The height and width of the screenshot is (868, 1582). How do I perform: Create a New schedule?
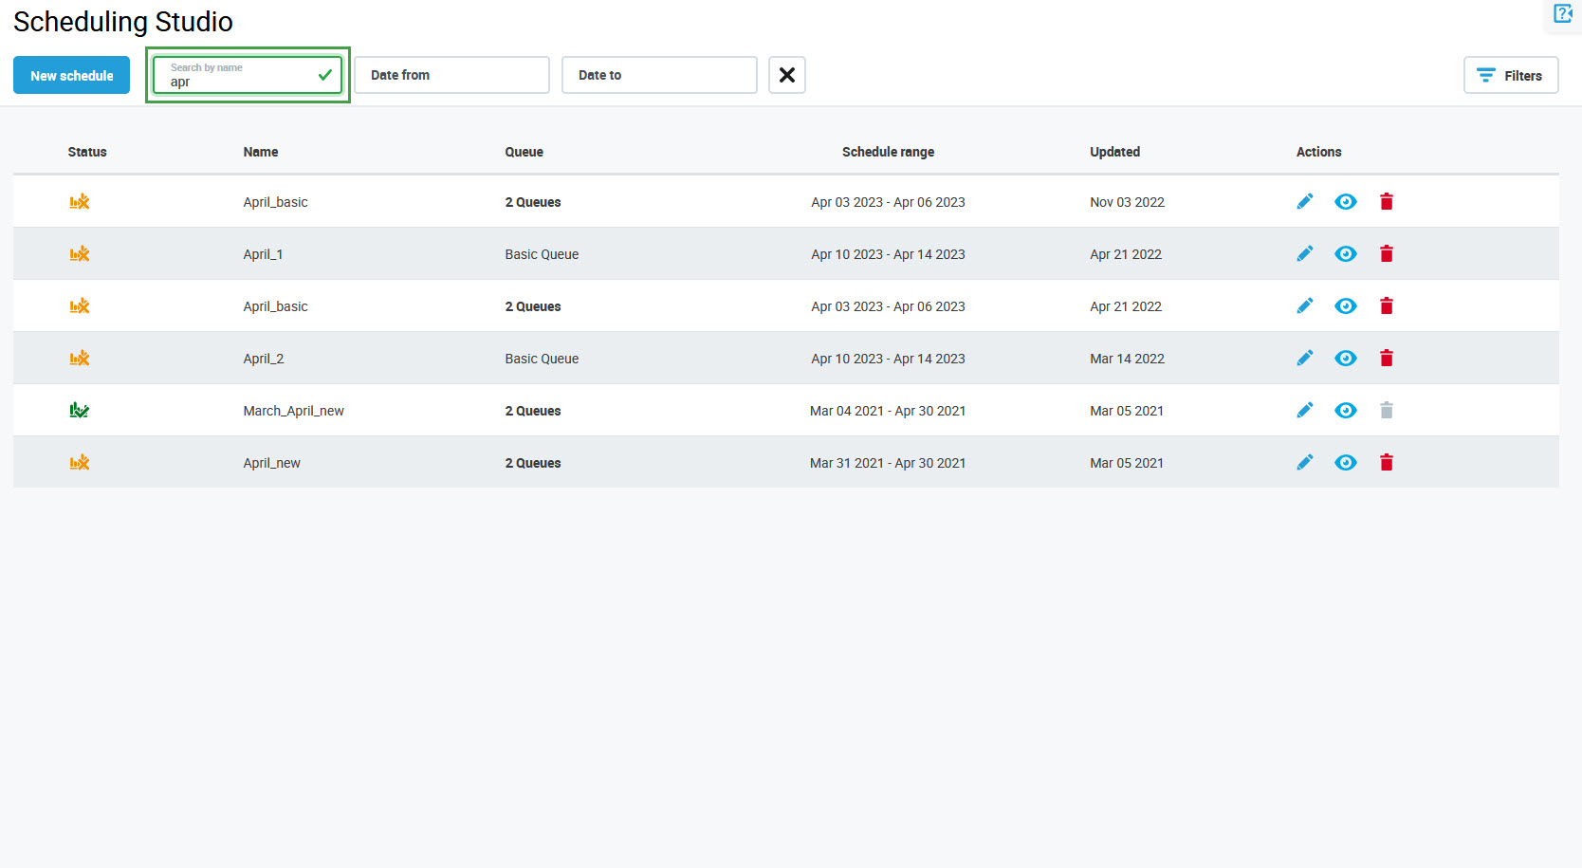tap(71, 75)
